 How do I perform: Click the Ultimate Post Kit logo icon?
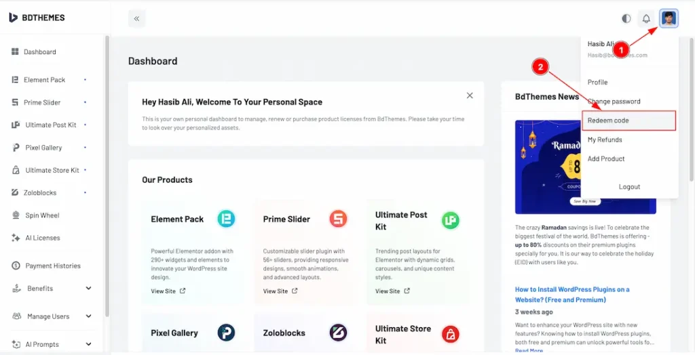(x=450, y=220)
